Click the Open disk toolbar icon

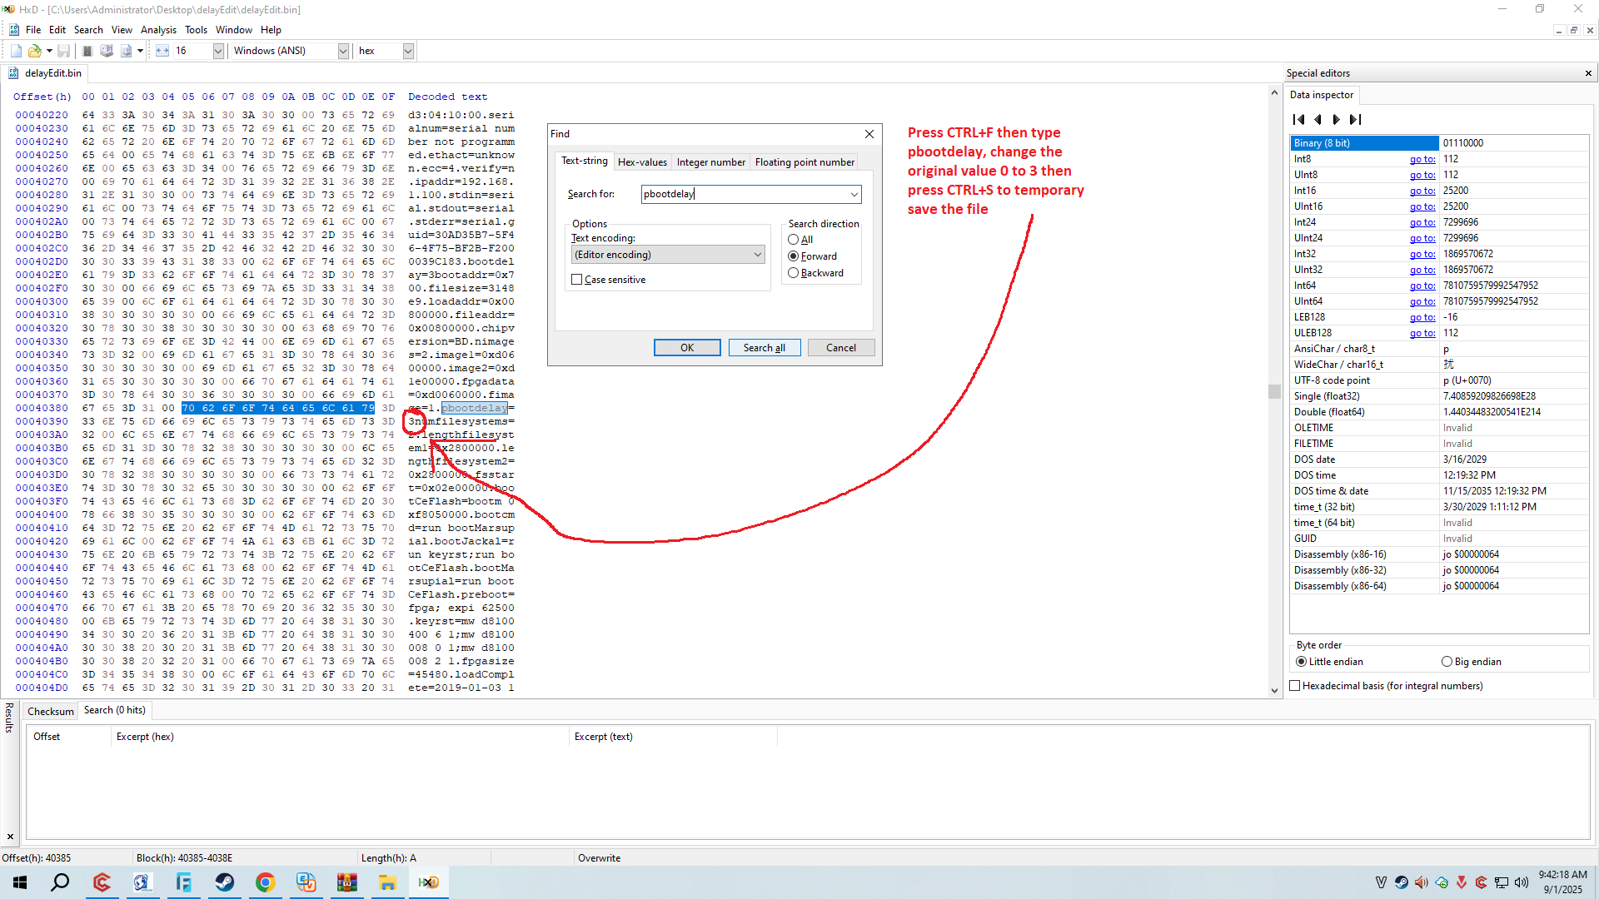pos(107,51)
